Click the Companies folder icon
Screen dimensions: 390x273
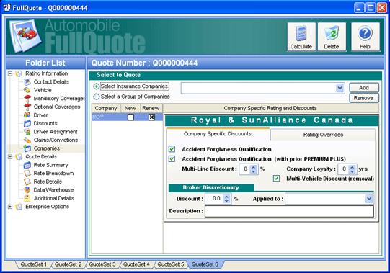[x=27, y=148]
